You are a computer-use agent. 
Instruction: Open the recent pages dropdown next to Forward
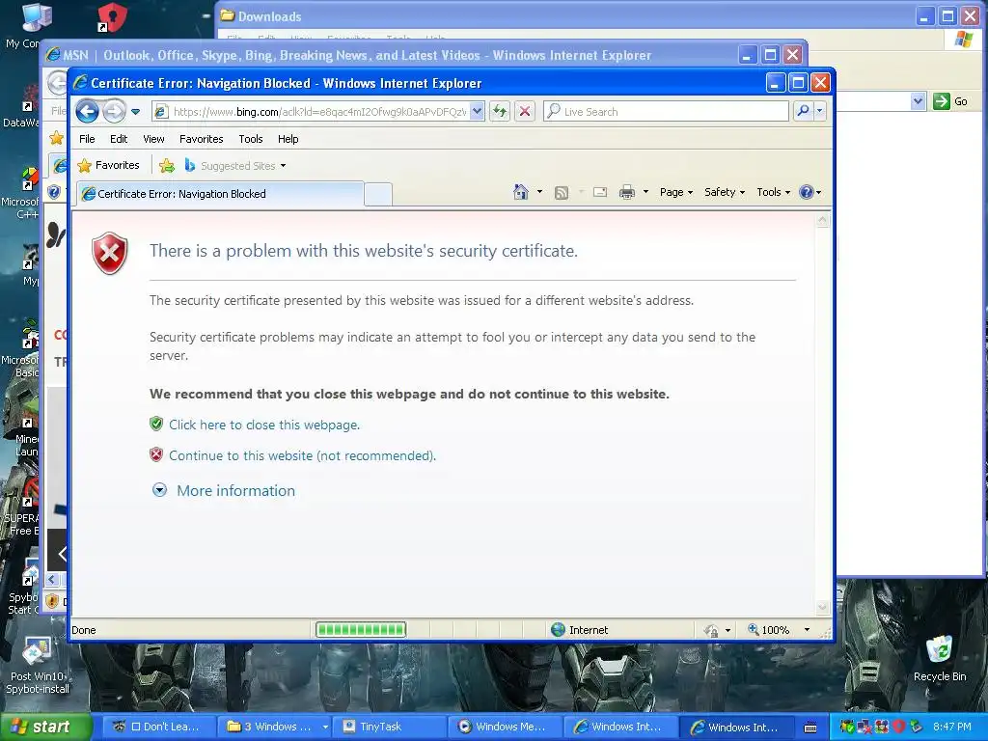click(x=135, y=112)
